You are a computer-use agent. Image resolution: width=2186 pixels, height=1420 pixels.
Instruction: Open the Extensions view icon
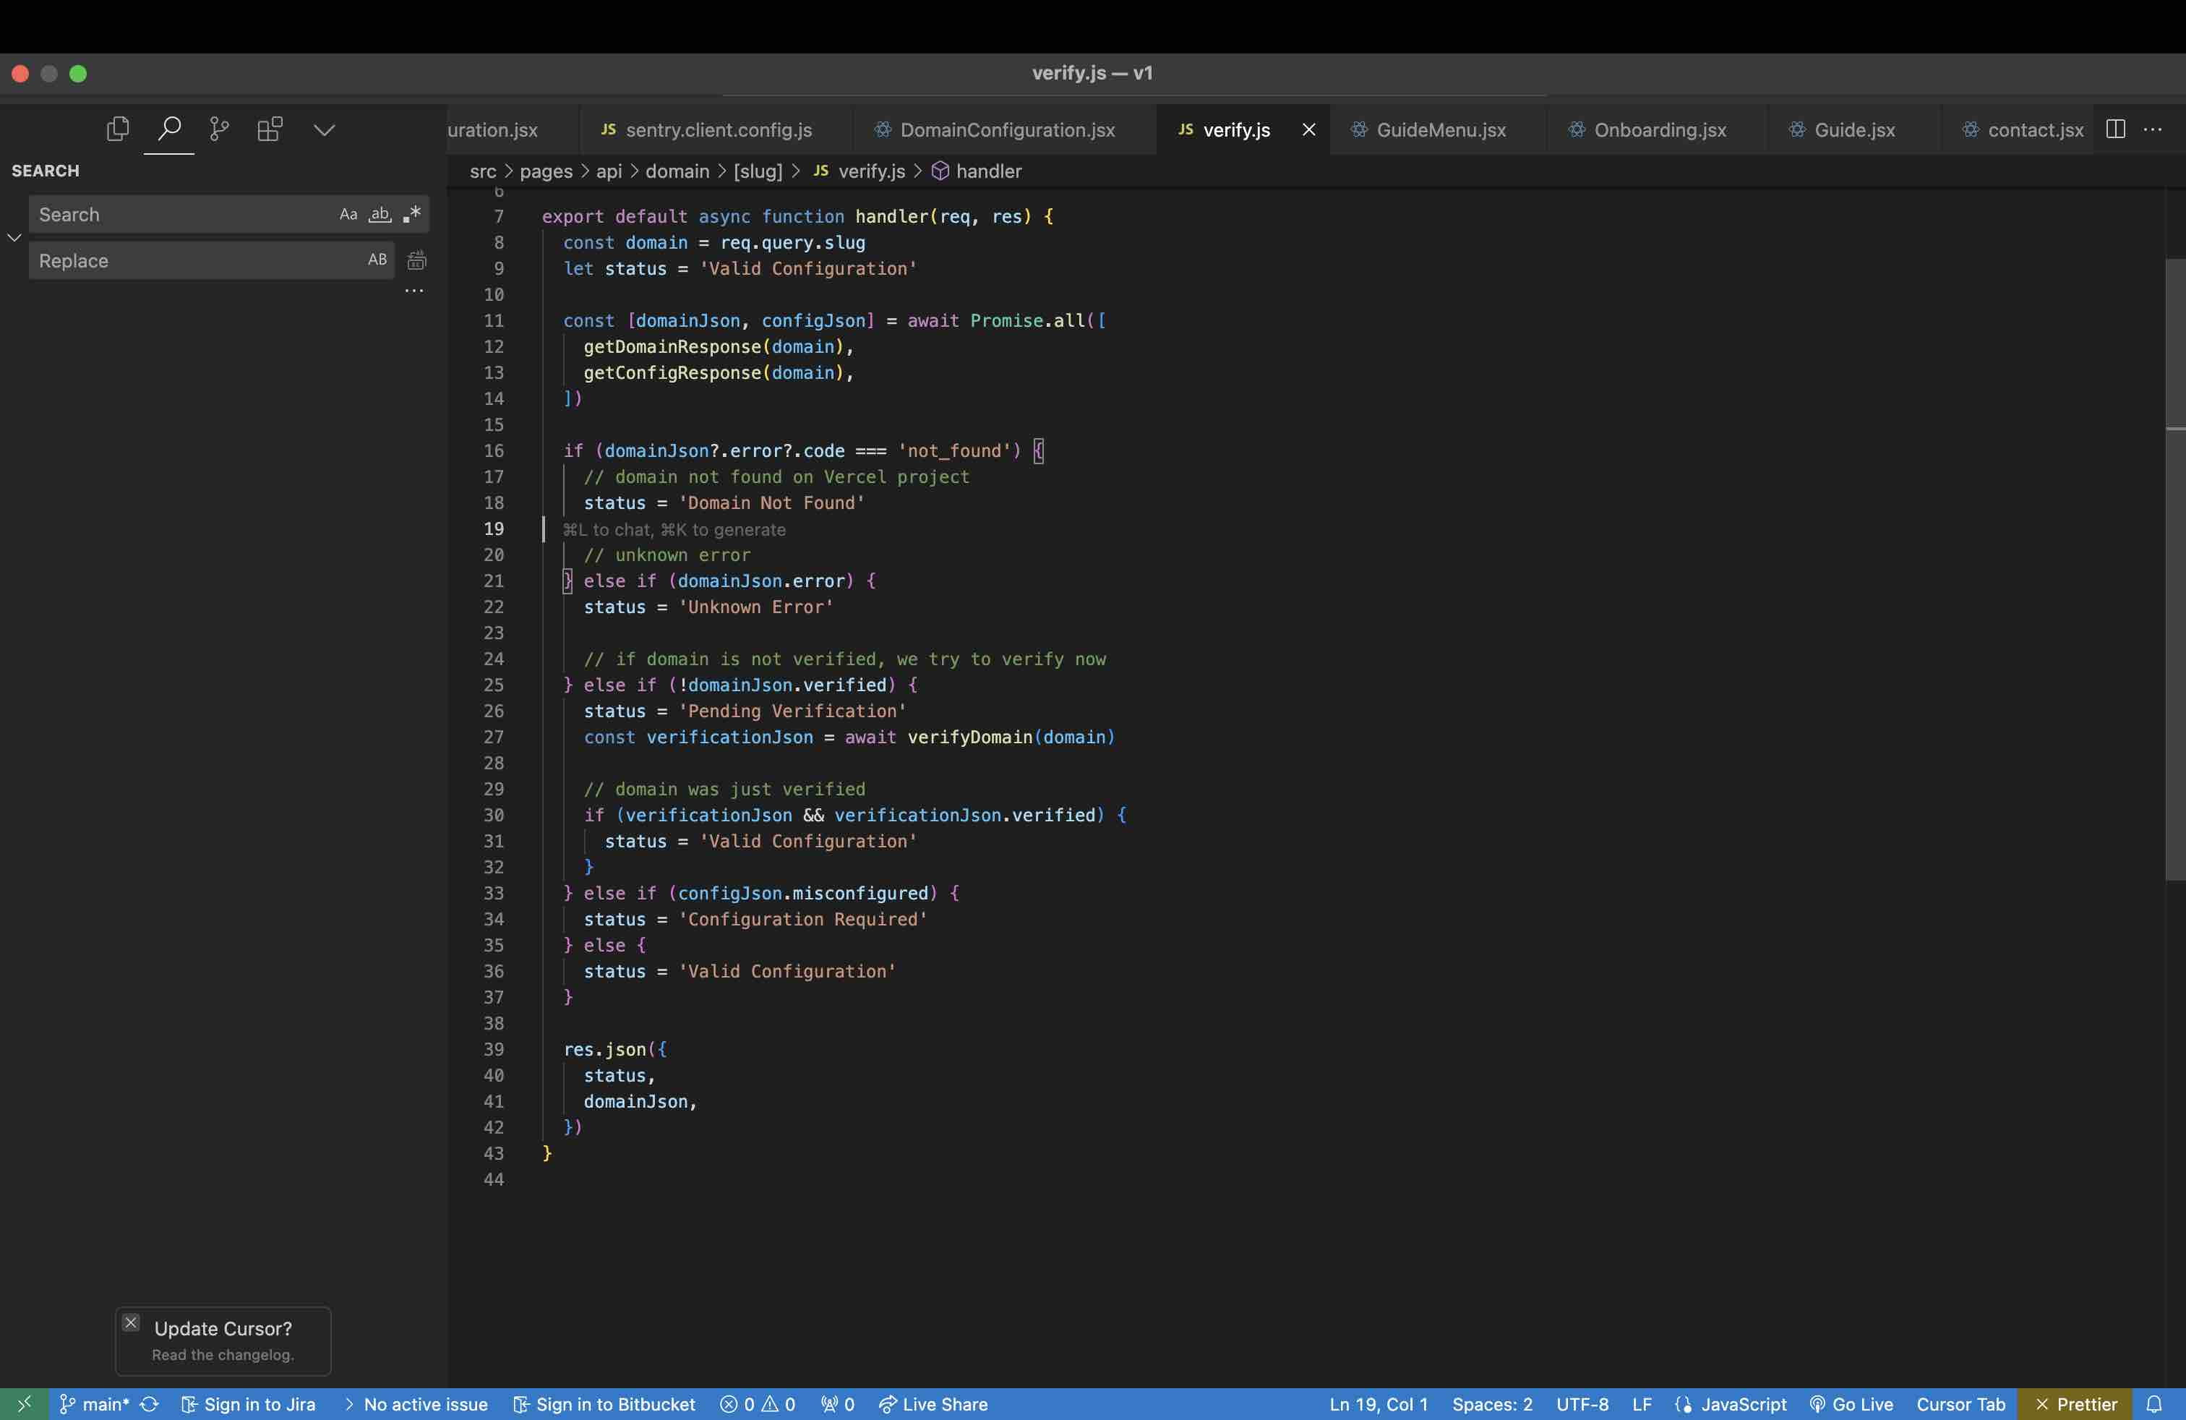(x=269, y=129)
